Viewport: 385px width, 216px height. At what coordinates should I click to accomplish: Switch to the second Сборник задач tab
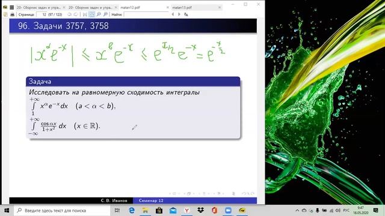[x=90, y=8]
